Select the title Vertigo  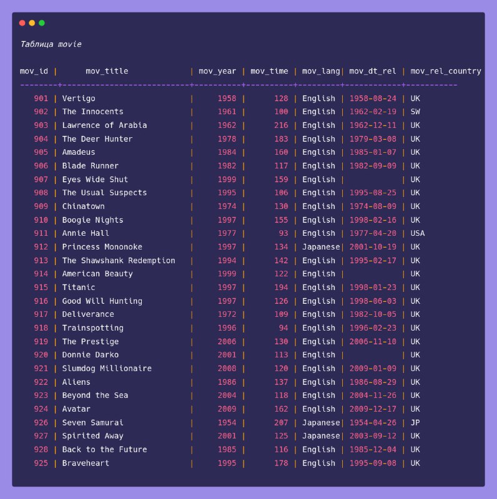(x=79, y=99)
